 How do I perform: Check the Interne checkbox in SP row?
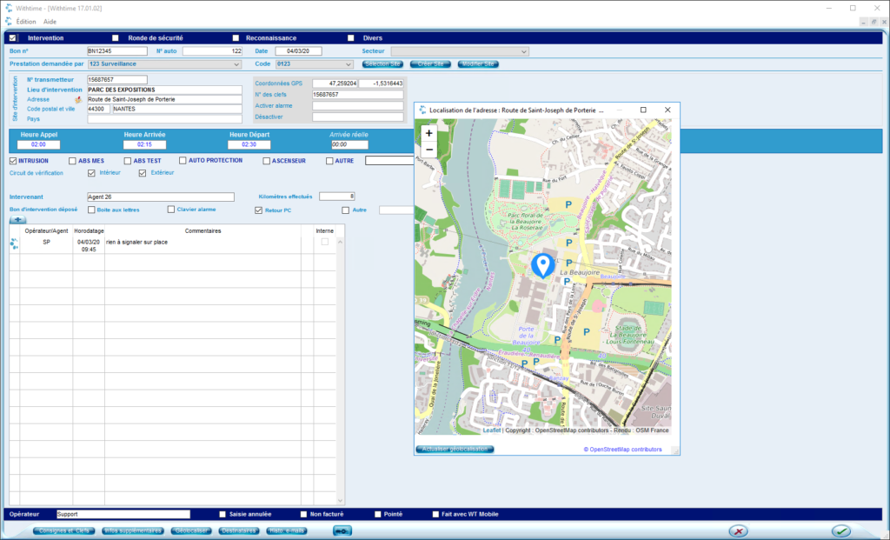325,242
